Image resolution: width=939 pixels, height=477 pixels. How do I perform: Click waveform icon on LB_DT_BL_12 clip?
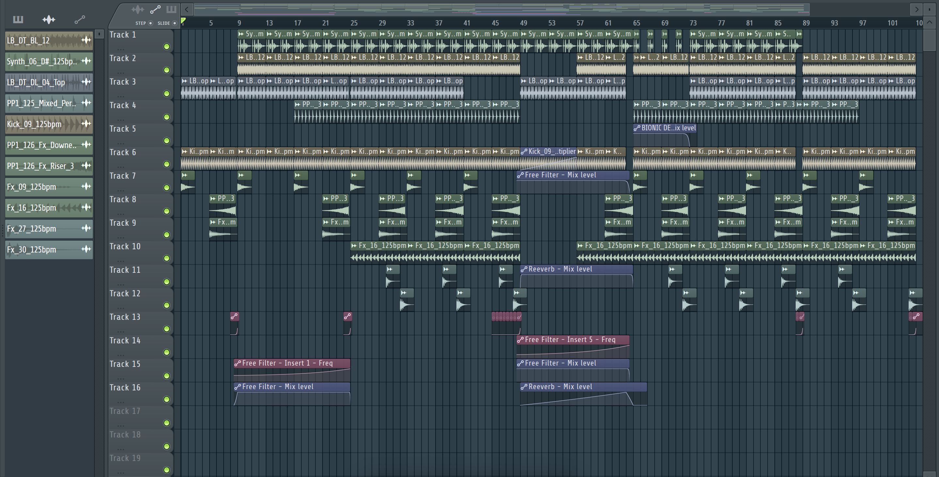pyautogui.click(x=86, y=40)
